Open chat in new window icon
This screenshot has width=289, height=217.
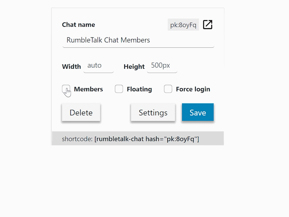[207, 25]
